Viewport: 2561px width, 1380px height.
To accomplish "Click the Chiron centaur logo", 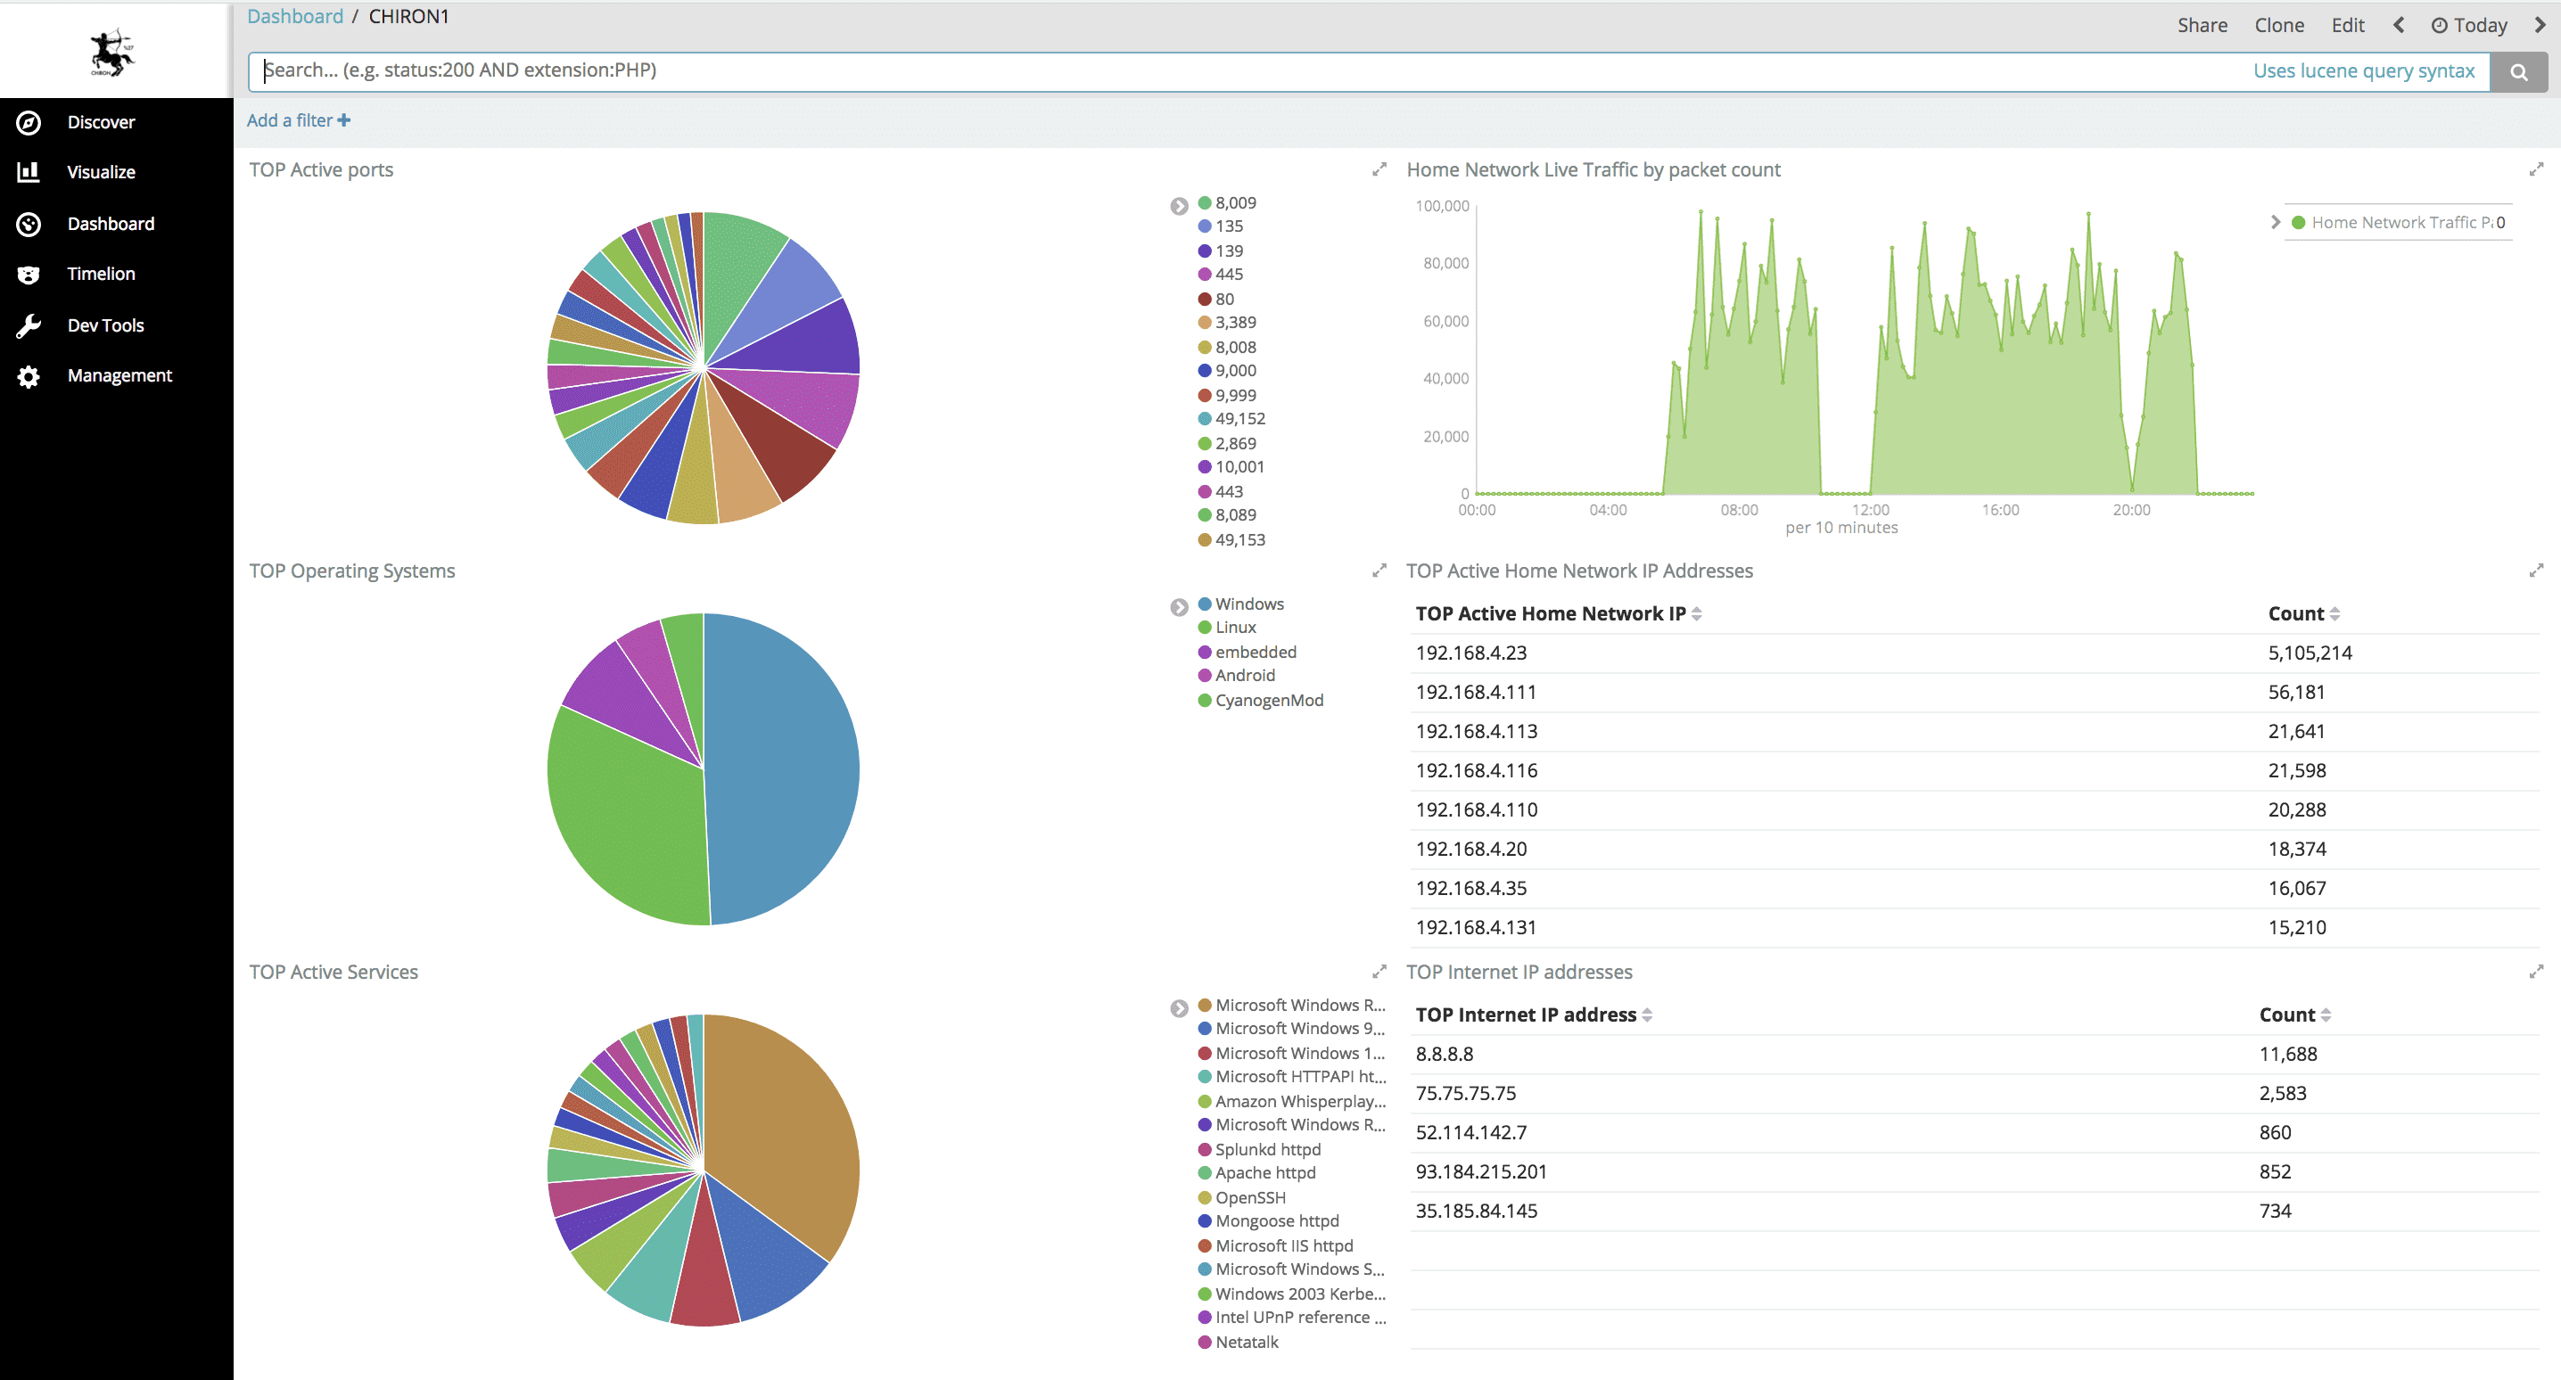I will click(x=112, y=52).
